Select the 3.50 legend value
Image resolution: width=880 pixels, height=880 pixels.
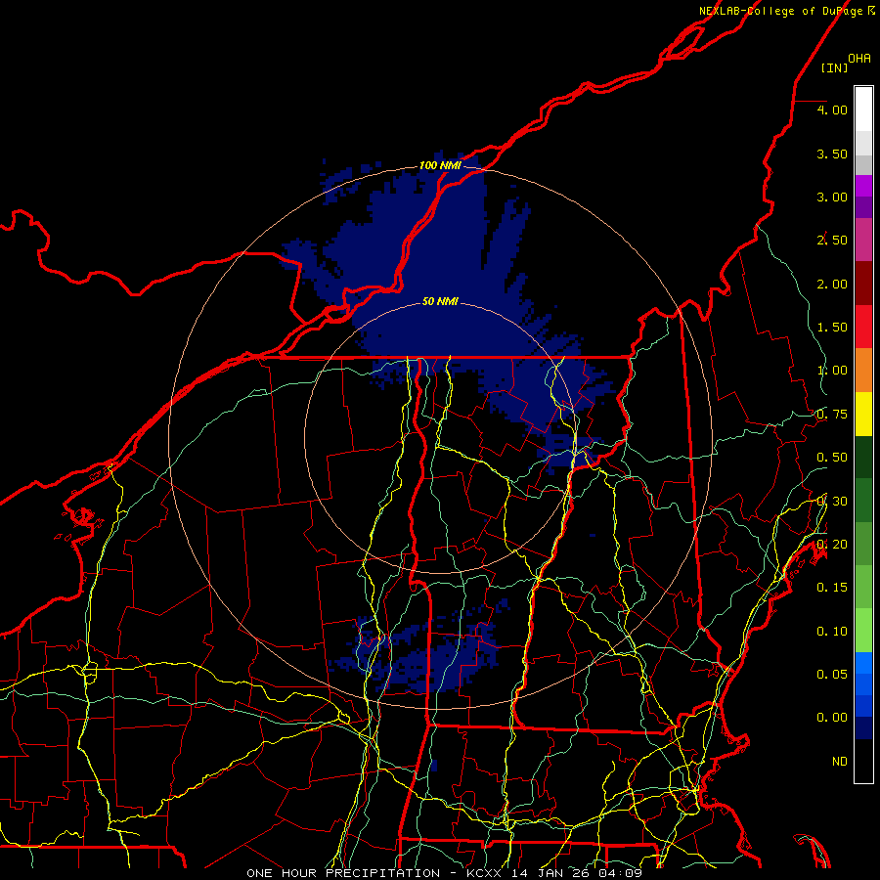click(832, 154)
